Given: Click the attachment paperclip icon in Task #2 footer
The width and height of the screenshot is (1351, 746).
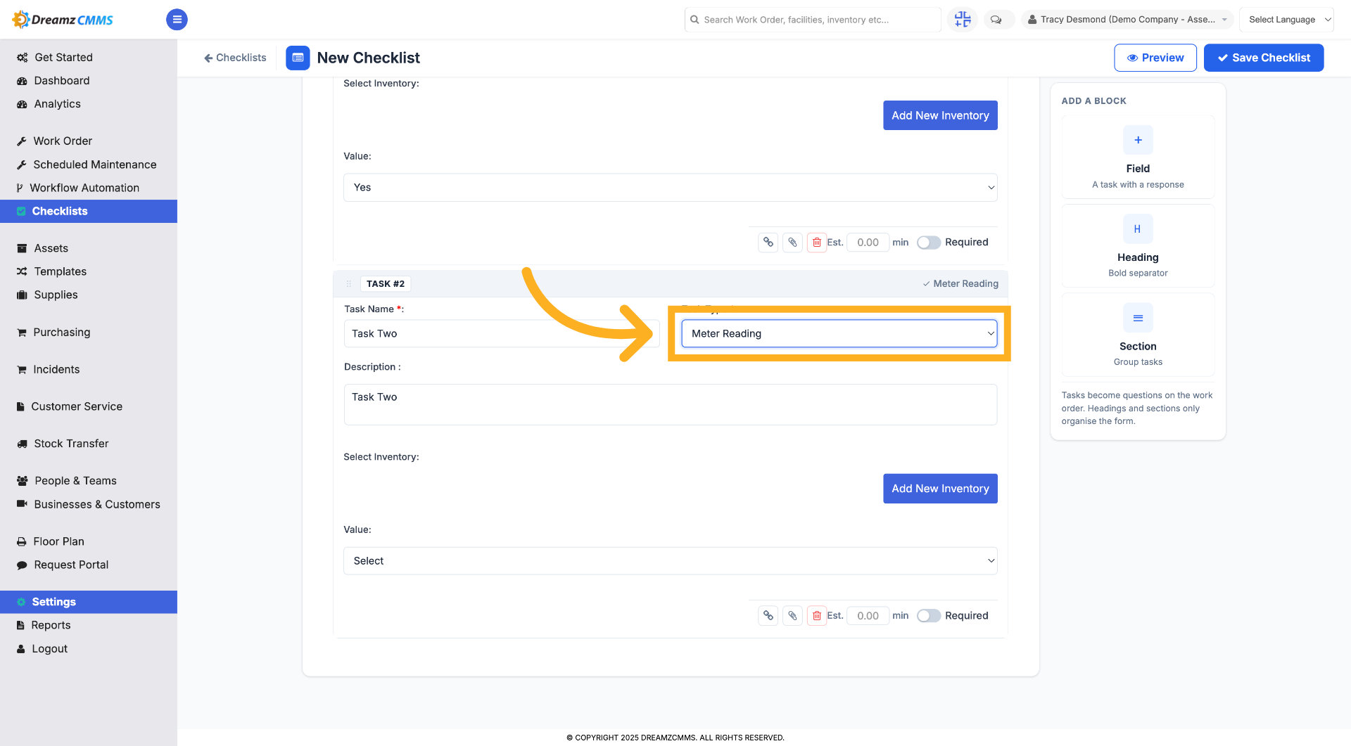Looking at the screenshot, I should (x=793, y=616).
